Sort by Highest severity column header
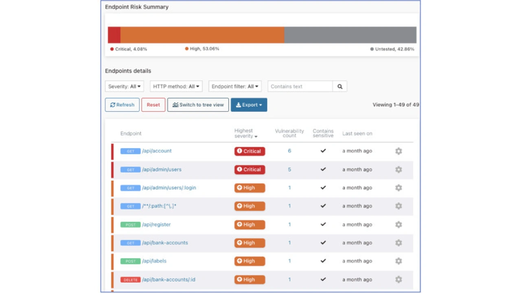Screen dimensions: 521x293 tap(245, 133)
